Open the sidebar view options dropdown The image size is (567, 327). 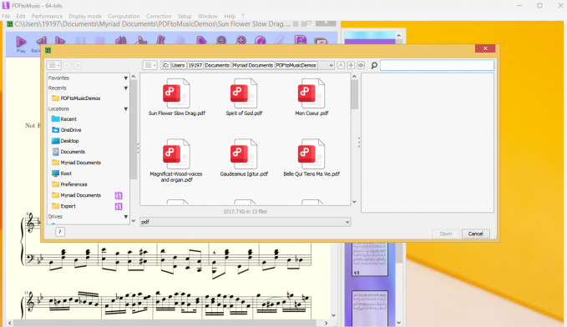tap(54, 65)
